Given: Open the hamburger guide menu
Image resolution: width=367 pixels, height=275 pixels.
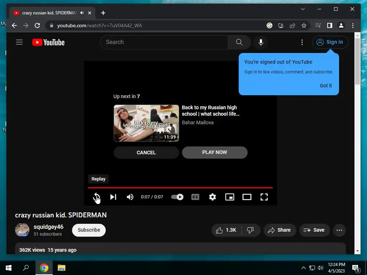Looking at the screenshot, I should coord(19,42).
